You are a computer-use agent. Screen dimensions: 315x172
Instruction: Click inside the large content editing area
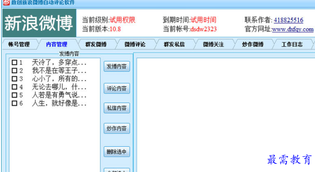click(226, 115)
